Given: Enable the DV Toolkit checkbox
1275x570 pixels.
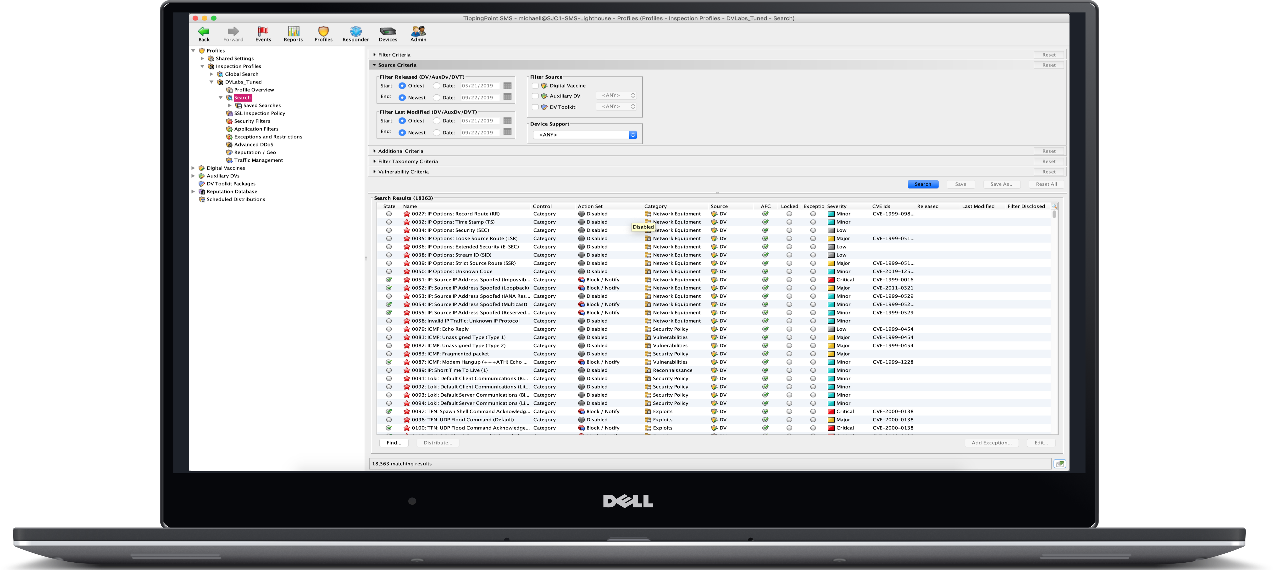Looking at the screenshot, I should click(535, 107).
